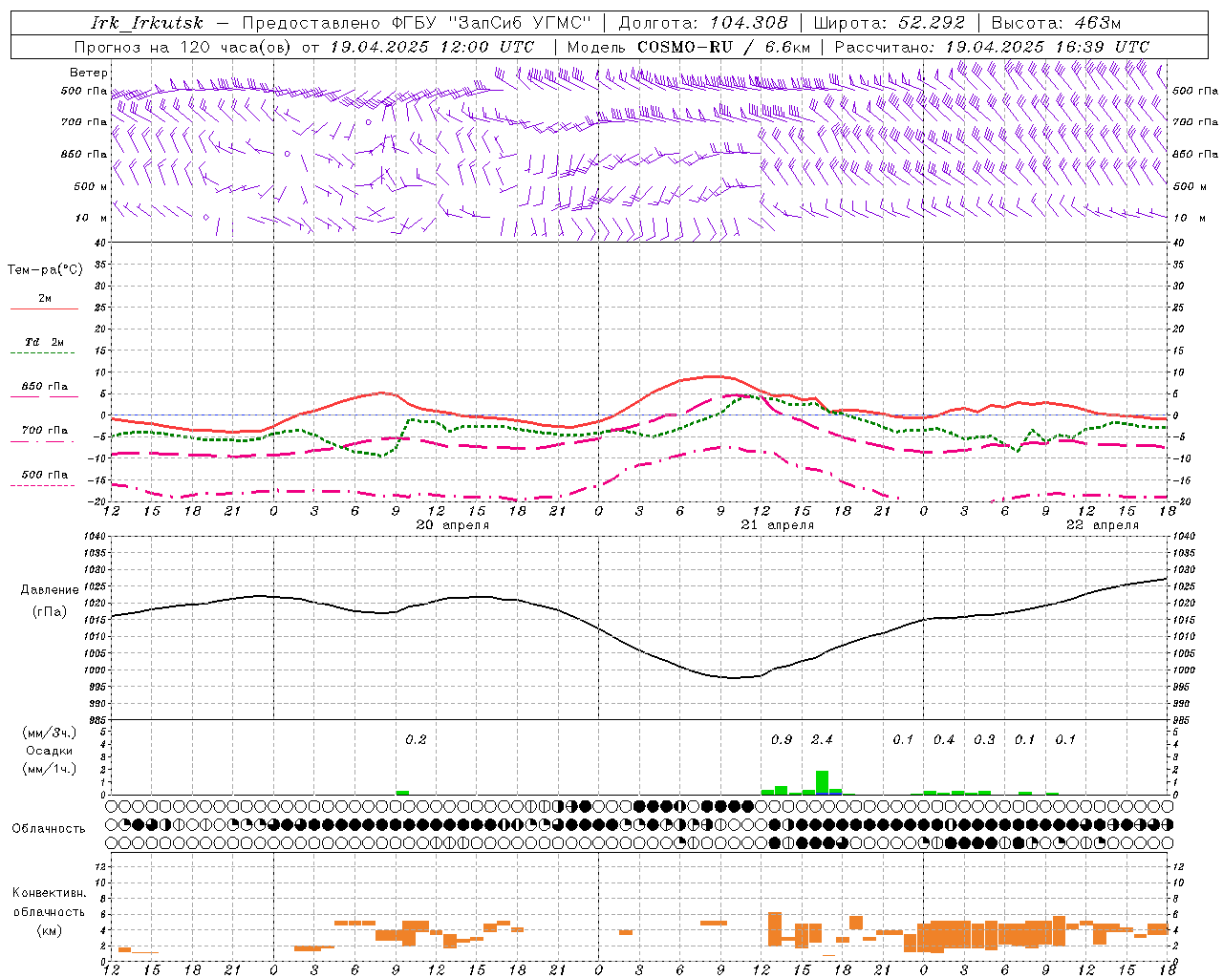Click the '(гПа)' unit label under Давление
Screen dimensions: 1223x978
click(50, 612)
